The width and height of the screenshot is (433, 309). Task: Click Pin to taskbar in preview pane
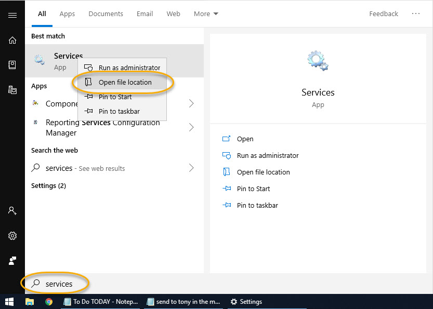[x=250, y=205]
